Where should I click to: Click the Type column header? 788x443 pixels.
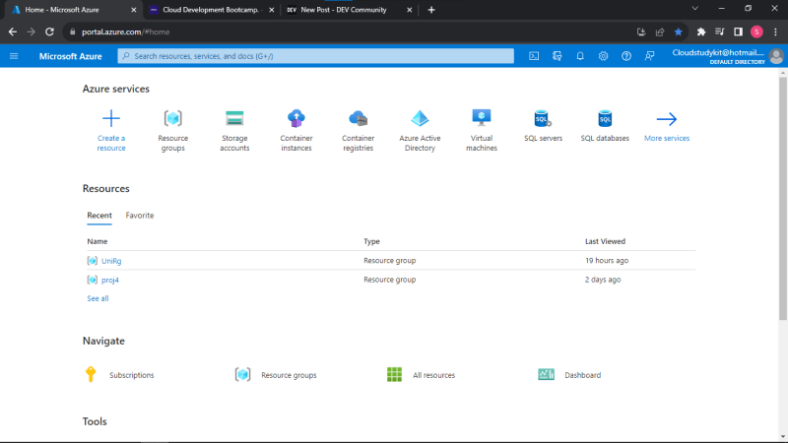371,241
